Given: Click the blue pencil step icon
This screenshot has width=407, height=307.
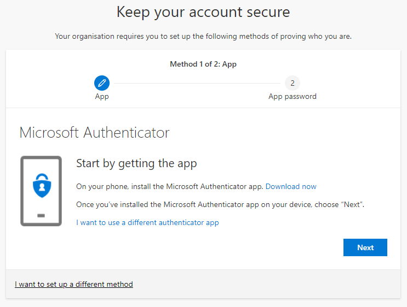Looking at the screenshot, I should [102, 83].
